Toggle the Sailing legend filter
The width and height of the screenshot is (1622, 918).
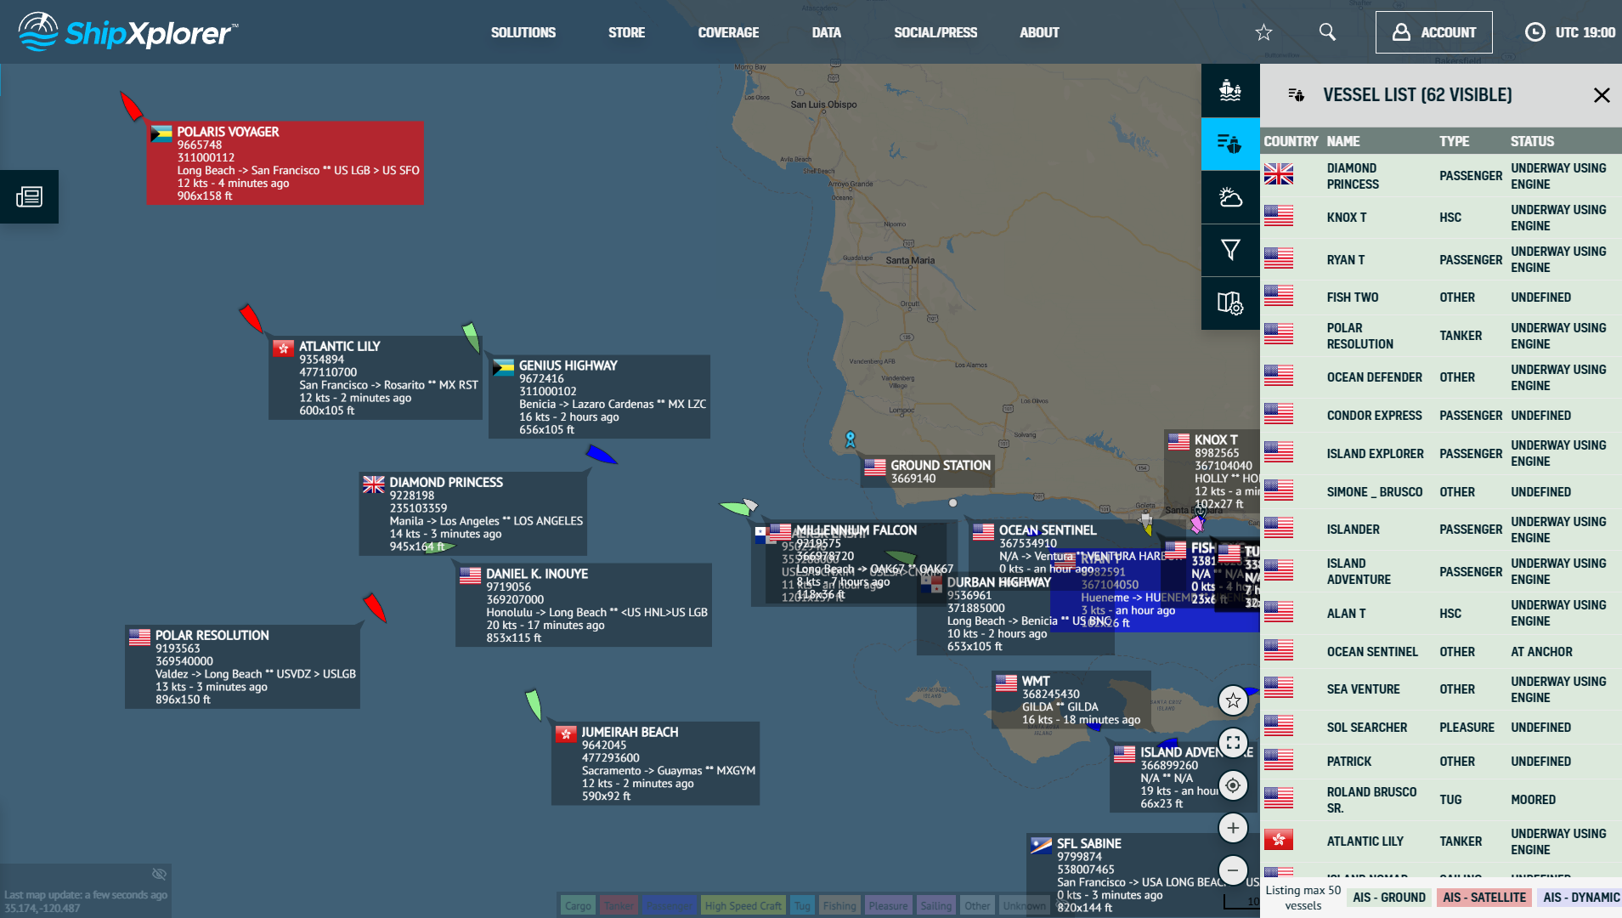(x=936, y=906)
